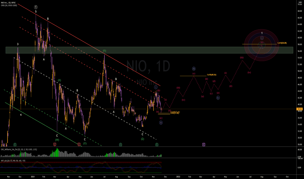
Task: Select the blue circled iv wave label
Action: point(218,98)
